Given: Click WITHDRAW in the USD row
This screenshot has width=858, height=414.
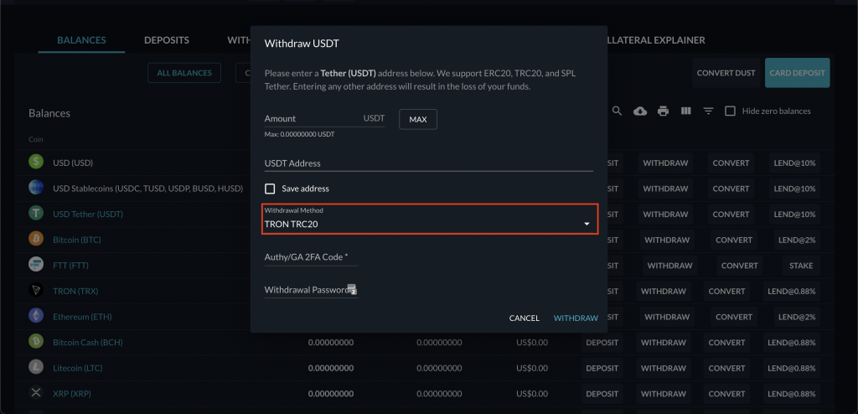Looking at the screenshot, I should (x=665, y=163).
